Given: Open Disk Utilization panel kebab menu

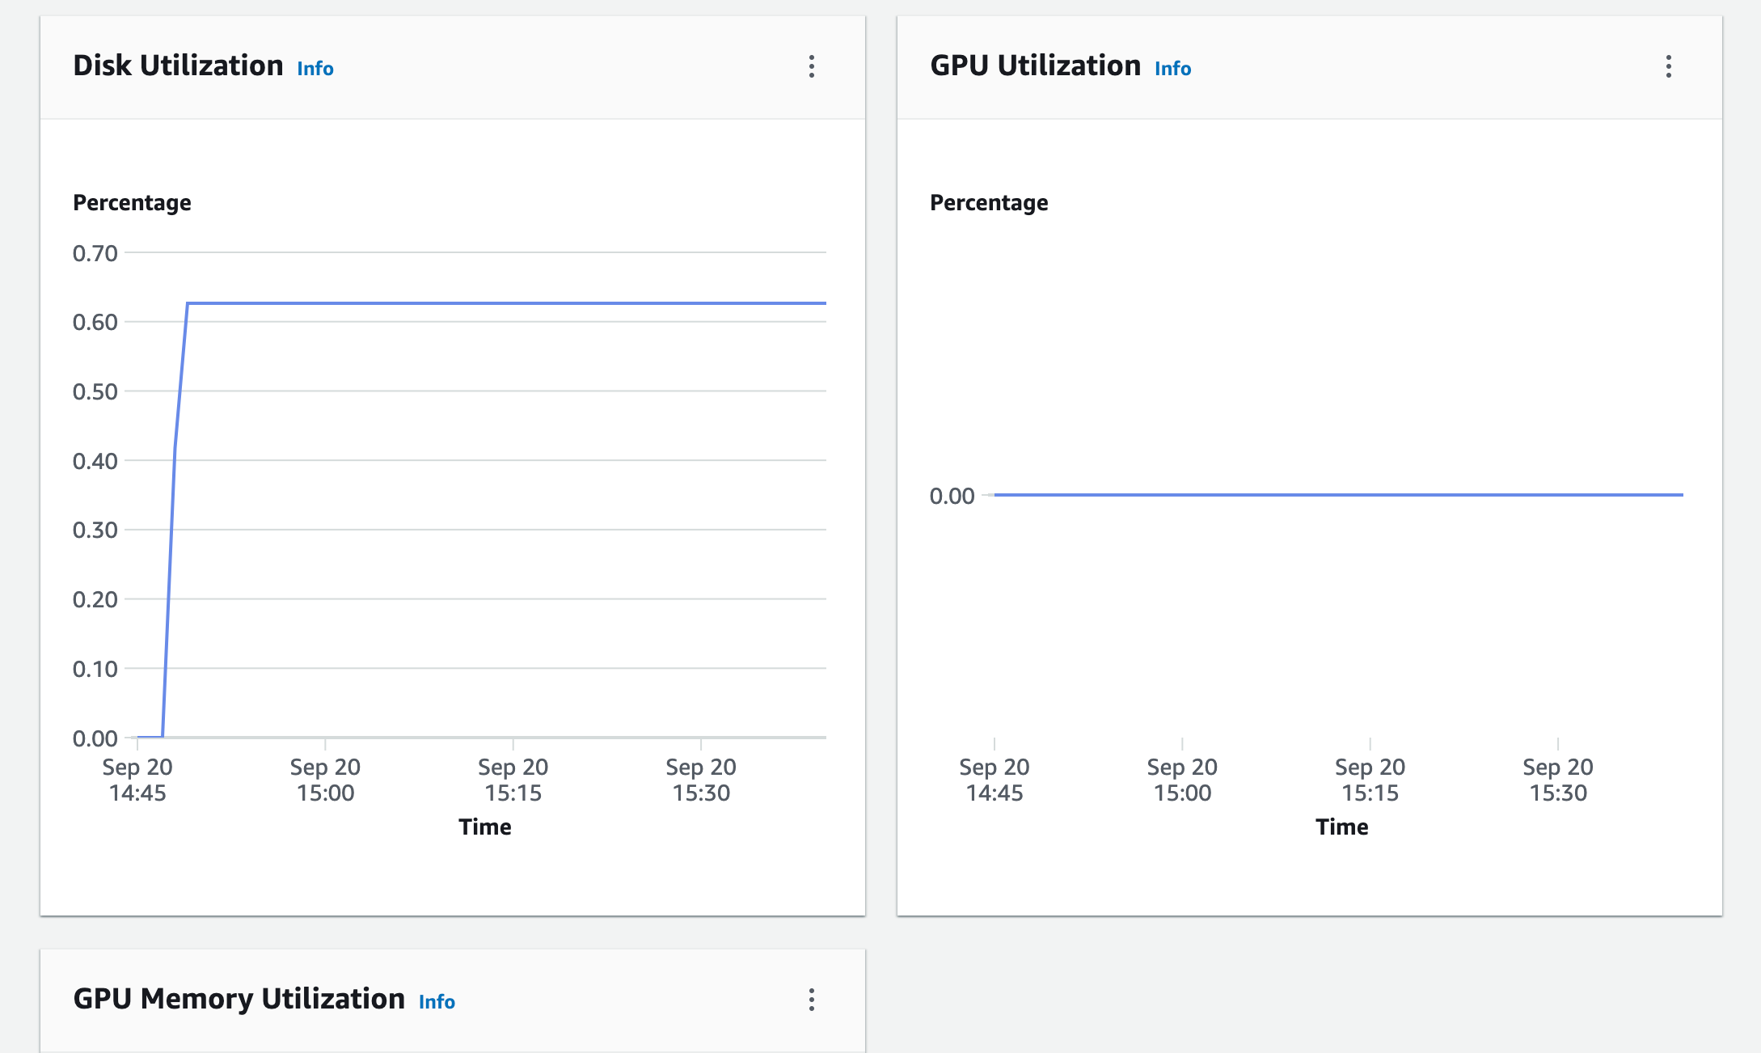Looking at the screenshot, I should [812, 66].
